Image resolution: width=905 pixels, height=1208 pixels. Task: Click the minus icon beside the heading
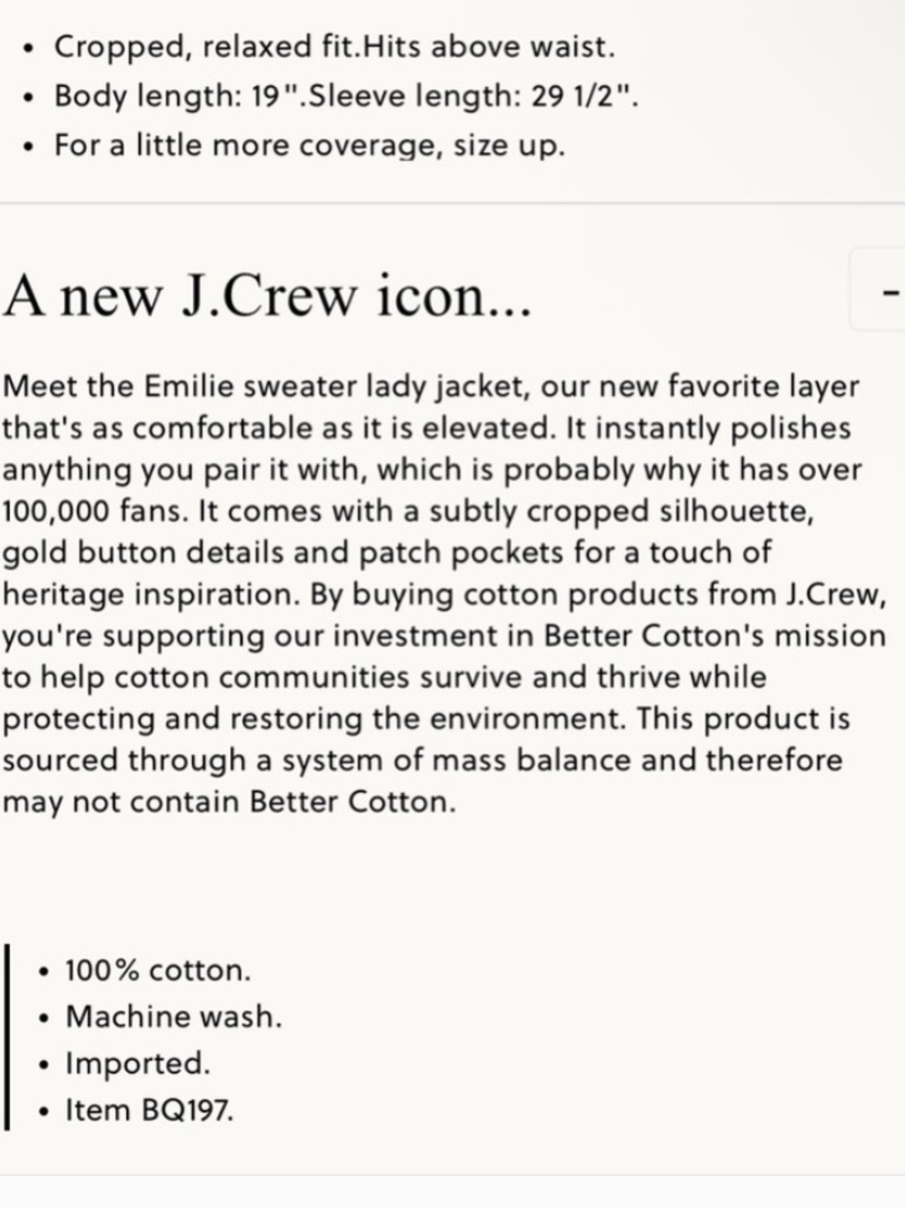point(892,292)
